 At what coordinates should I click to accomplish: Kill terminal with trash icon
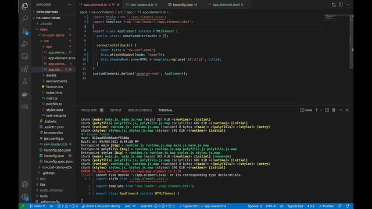click(x=334, y=110)
